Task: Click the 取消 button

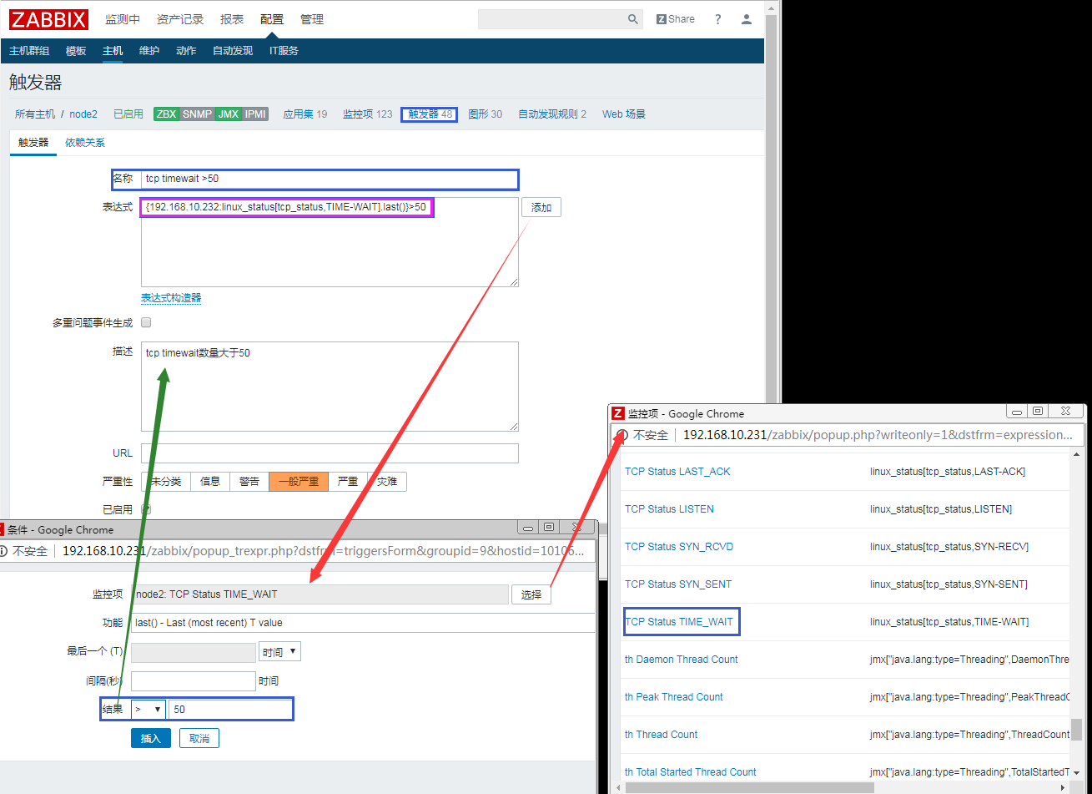Action: [199, 738]
